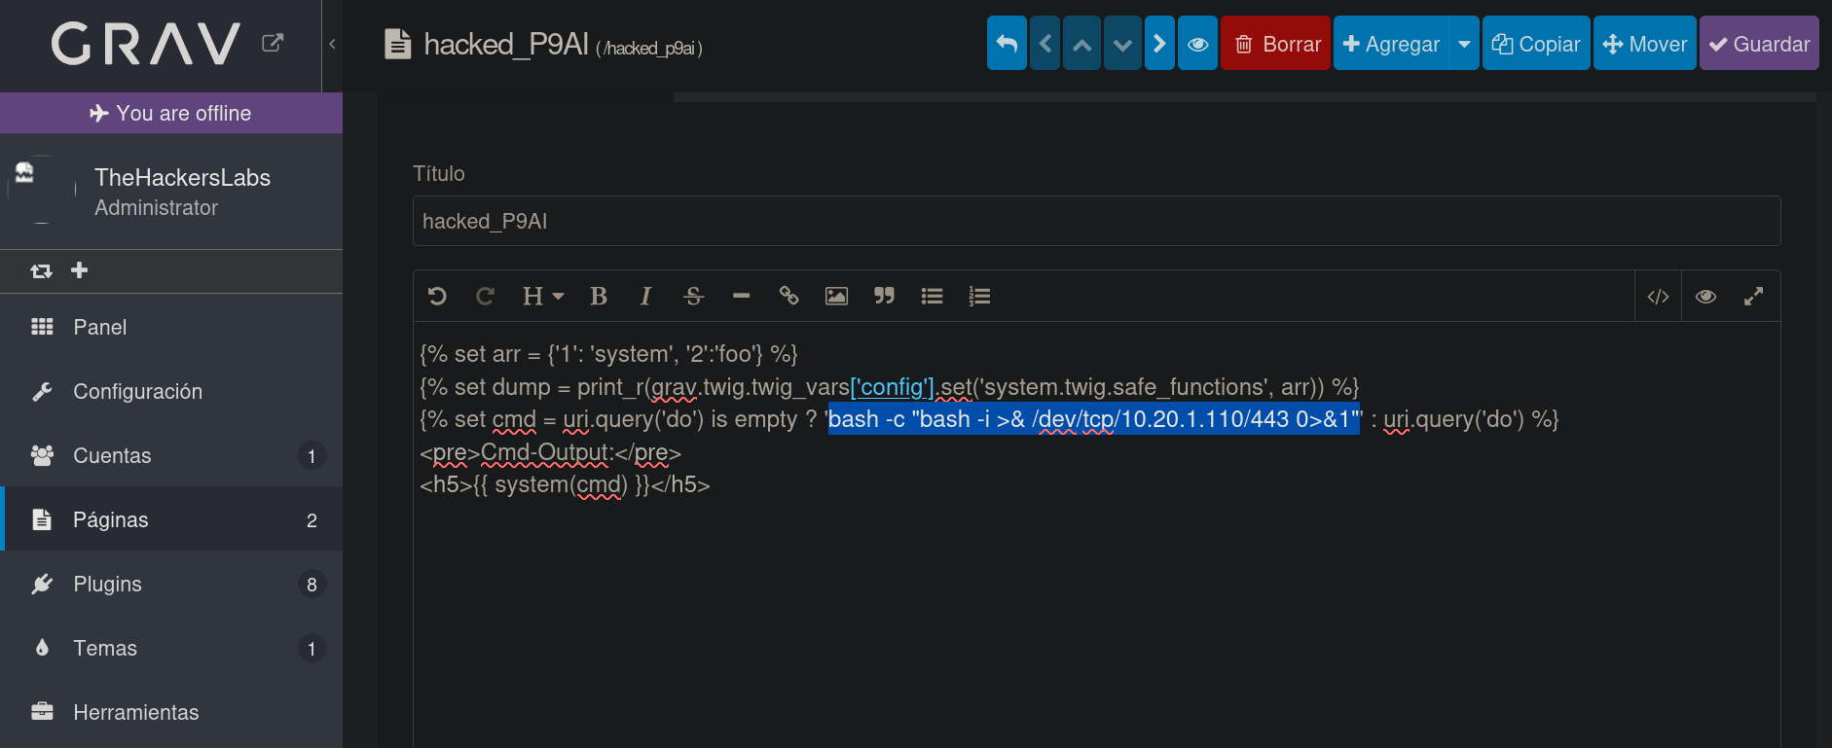The width and height of the screenshot is (1832, 748).
Task: Click the clear cache retweet icon in sidebar
Action: pos(41,270)
